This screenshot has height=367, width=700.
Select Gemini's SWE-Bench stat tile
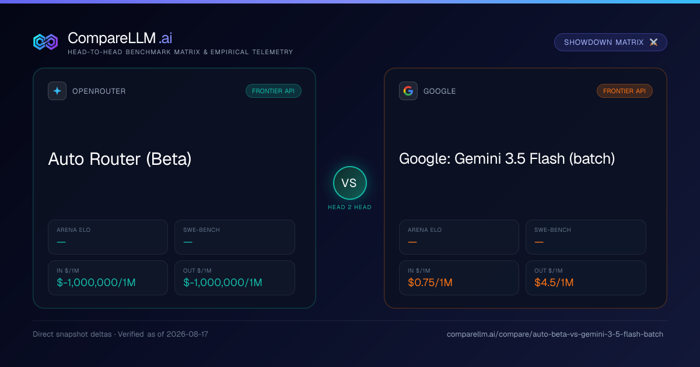[586, 237]
